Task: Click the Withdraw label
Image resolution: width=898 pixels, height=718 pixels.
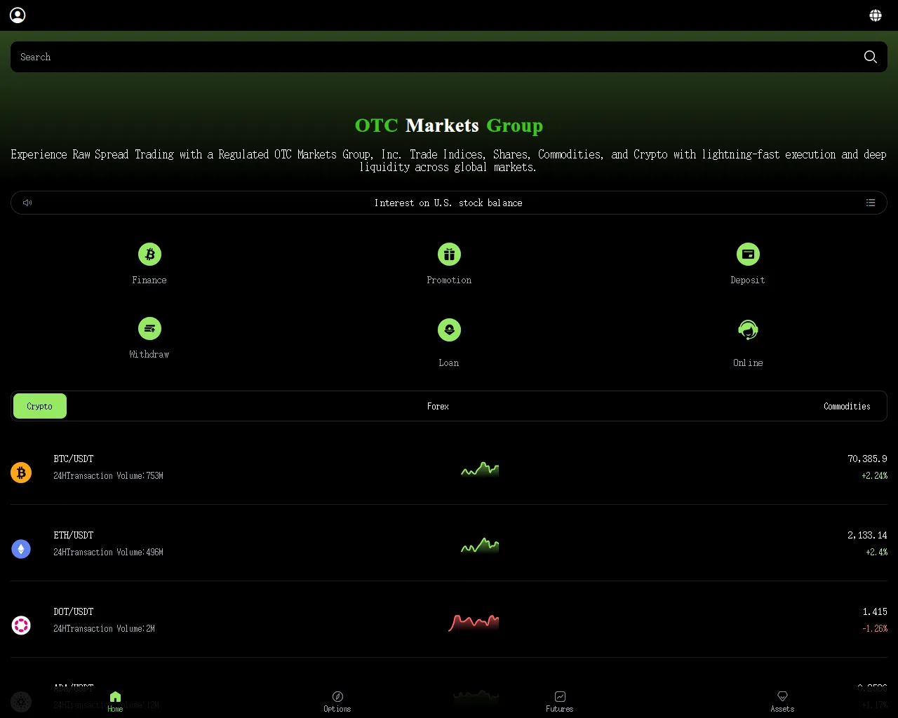Action: tap(149, 354)
